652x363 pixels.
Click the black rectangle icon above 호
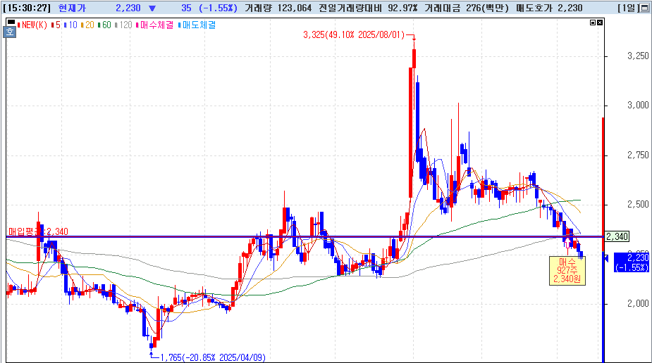point(11,23)
